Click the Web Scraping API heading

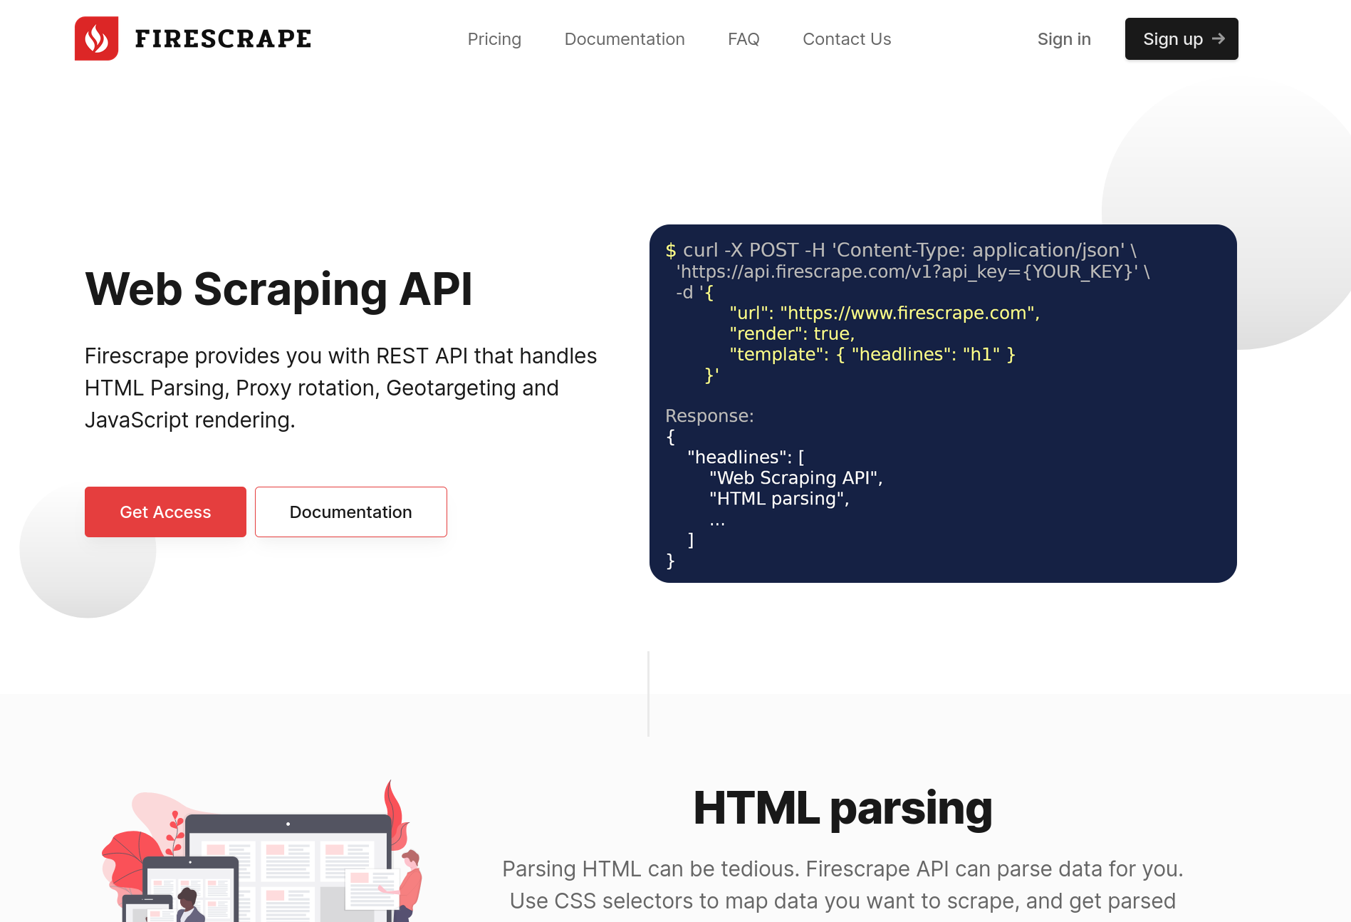click(278, 289)
